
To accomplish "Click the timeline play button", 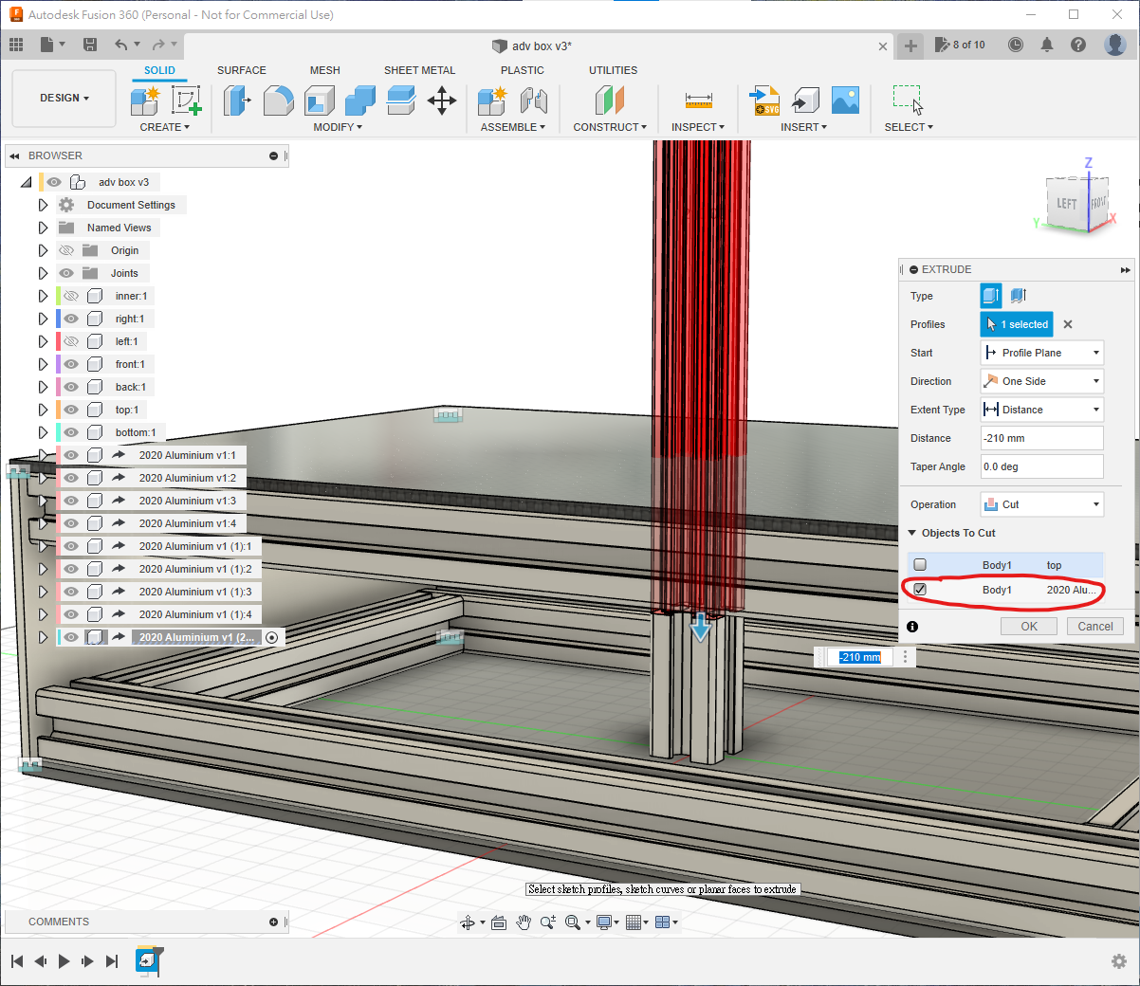I will (64, 961).
